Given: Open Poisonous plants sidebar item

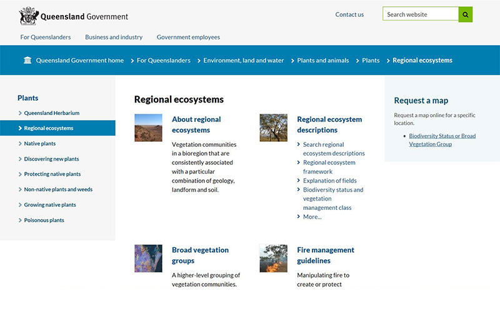Looking at the screenshot, I should coord(44,220).
